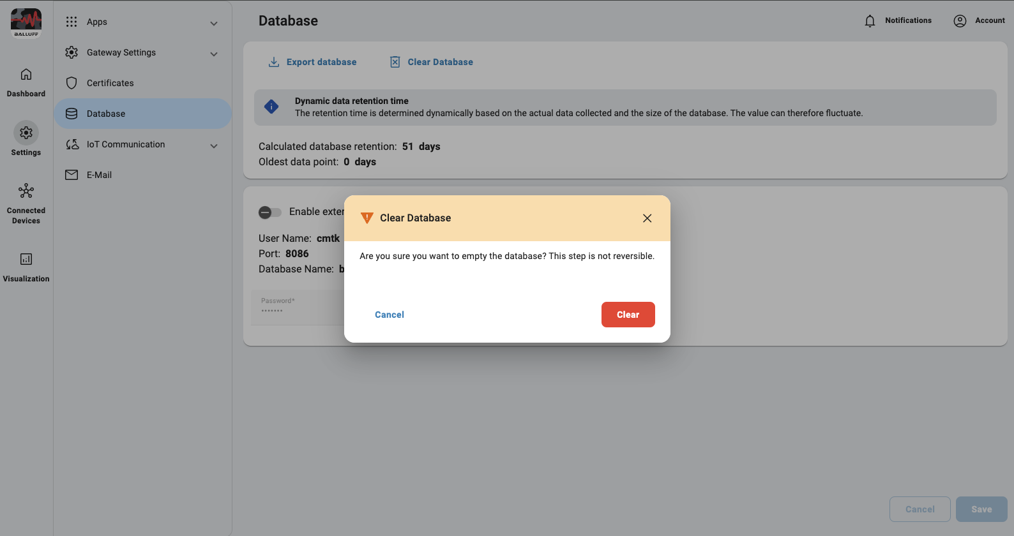This screenshot has height=536, width=1014.
Task: Open the Account profile icon
Action: coord(960,21)
